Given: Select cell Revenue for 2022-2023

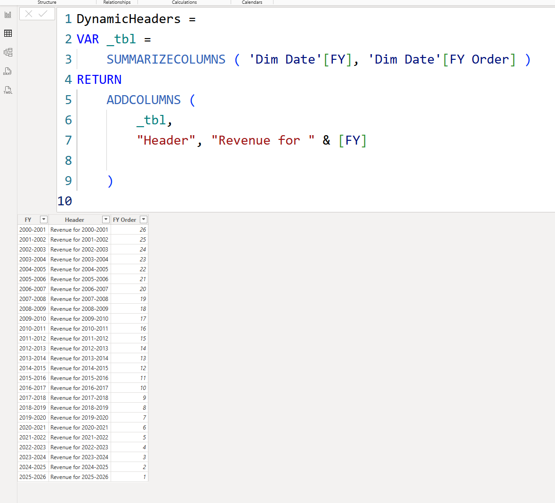Looking at the screenshot, I should point(80,448).
